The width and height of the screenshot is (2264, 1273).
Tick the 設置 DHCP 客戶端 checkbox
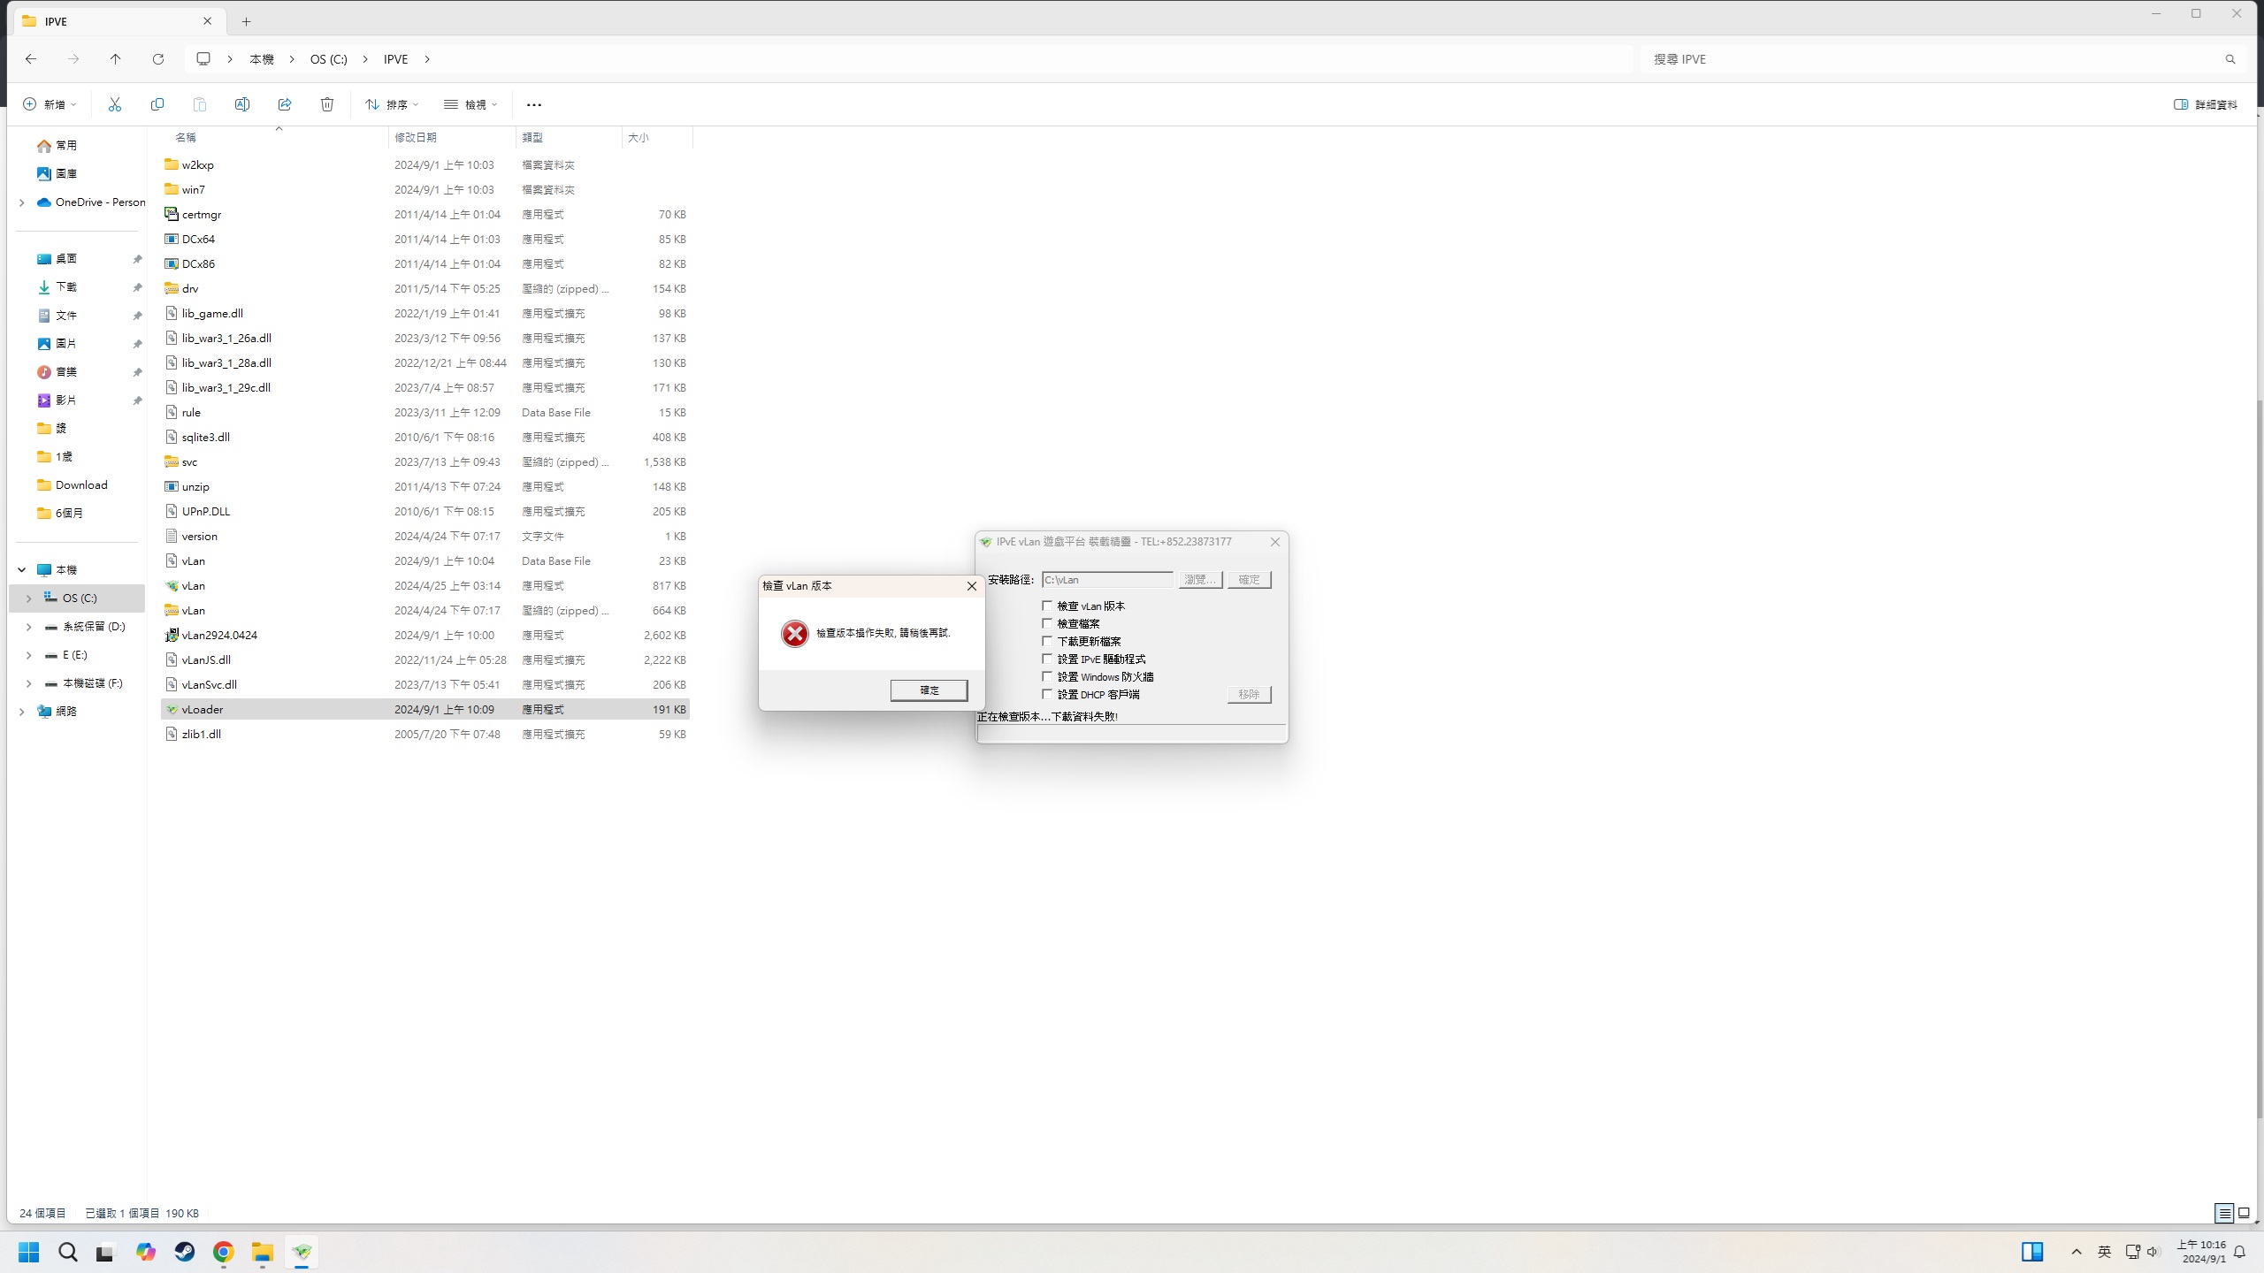click(1047, 694)
